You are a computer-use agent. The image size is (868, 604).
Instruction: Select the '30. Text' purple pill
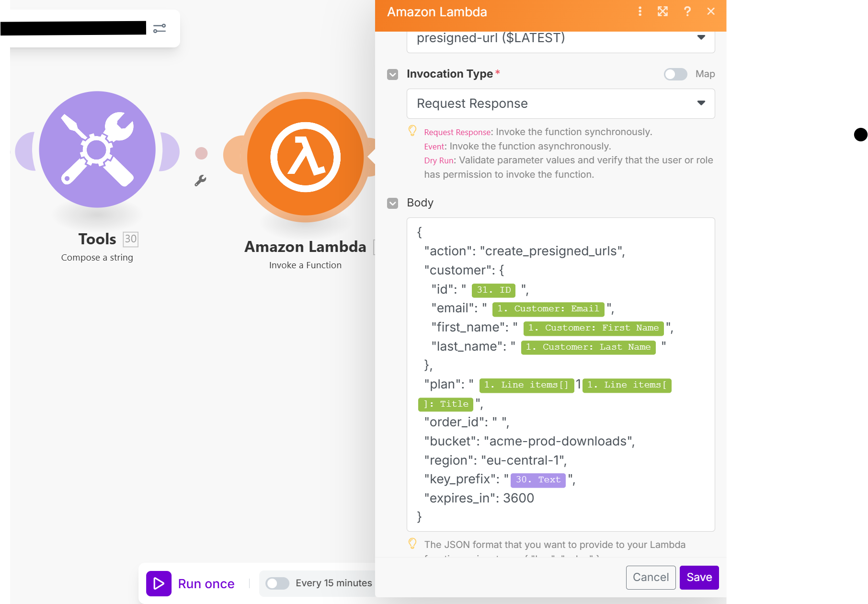click(x=538, y=480)
